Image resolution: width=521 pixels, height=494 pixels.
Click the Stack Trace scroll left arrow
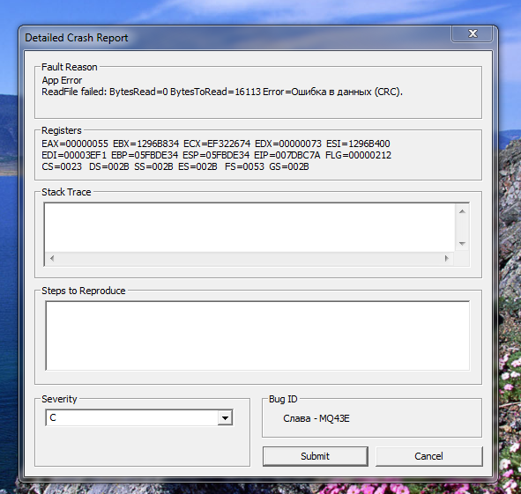pos(52,258)
